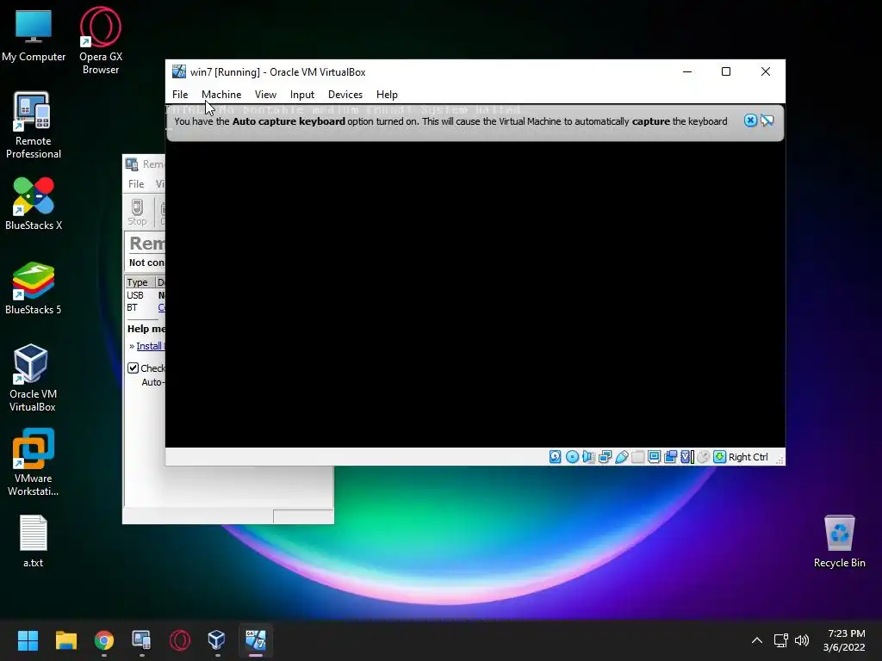Minimize the win7 VirtualBox window
This screenshot has height=661, width=882.
coord(687,71)
